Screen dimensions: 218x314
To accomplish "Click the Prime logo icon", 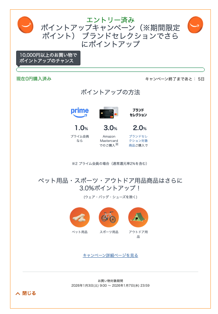I will 80,112.
